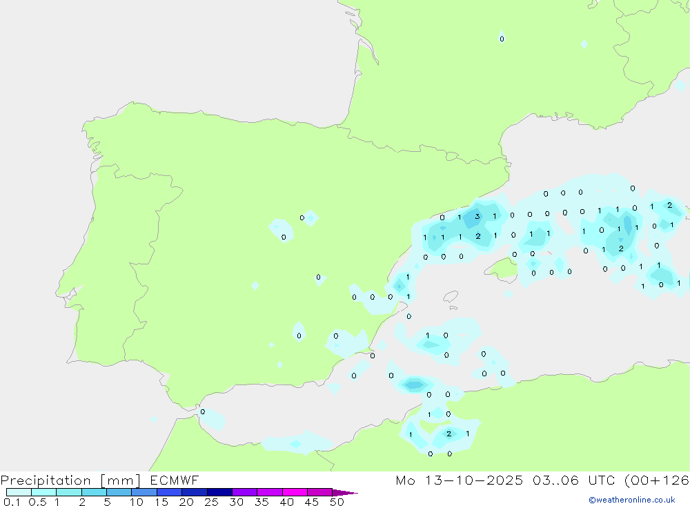Click the 03..06 UTC time label
Viewport: 690px width, 506px height.
click(x=573, y=480)
